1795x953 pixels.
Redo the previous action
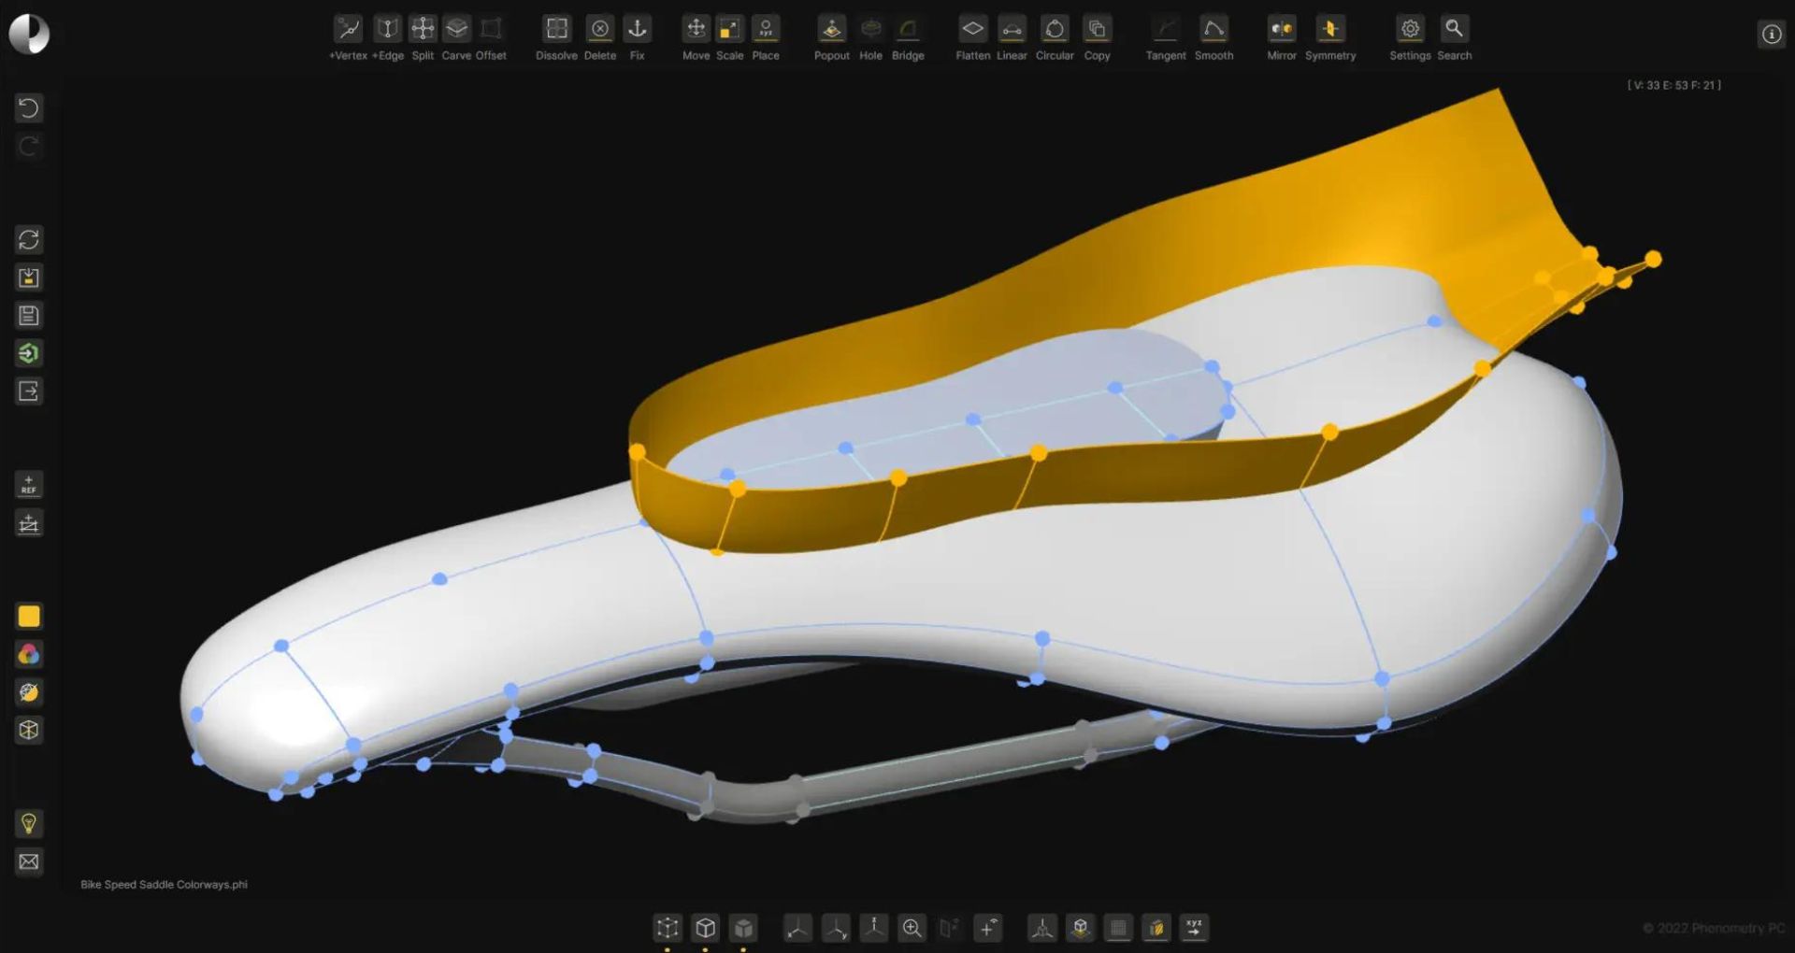[x=29, y=147]
